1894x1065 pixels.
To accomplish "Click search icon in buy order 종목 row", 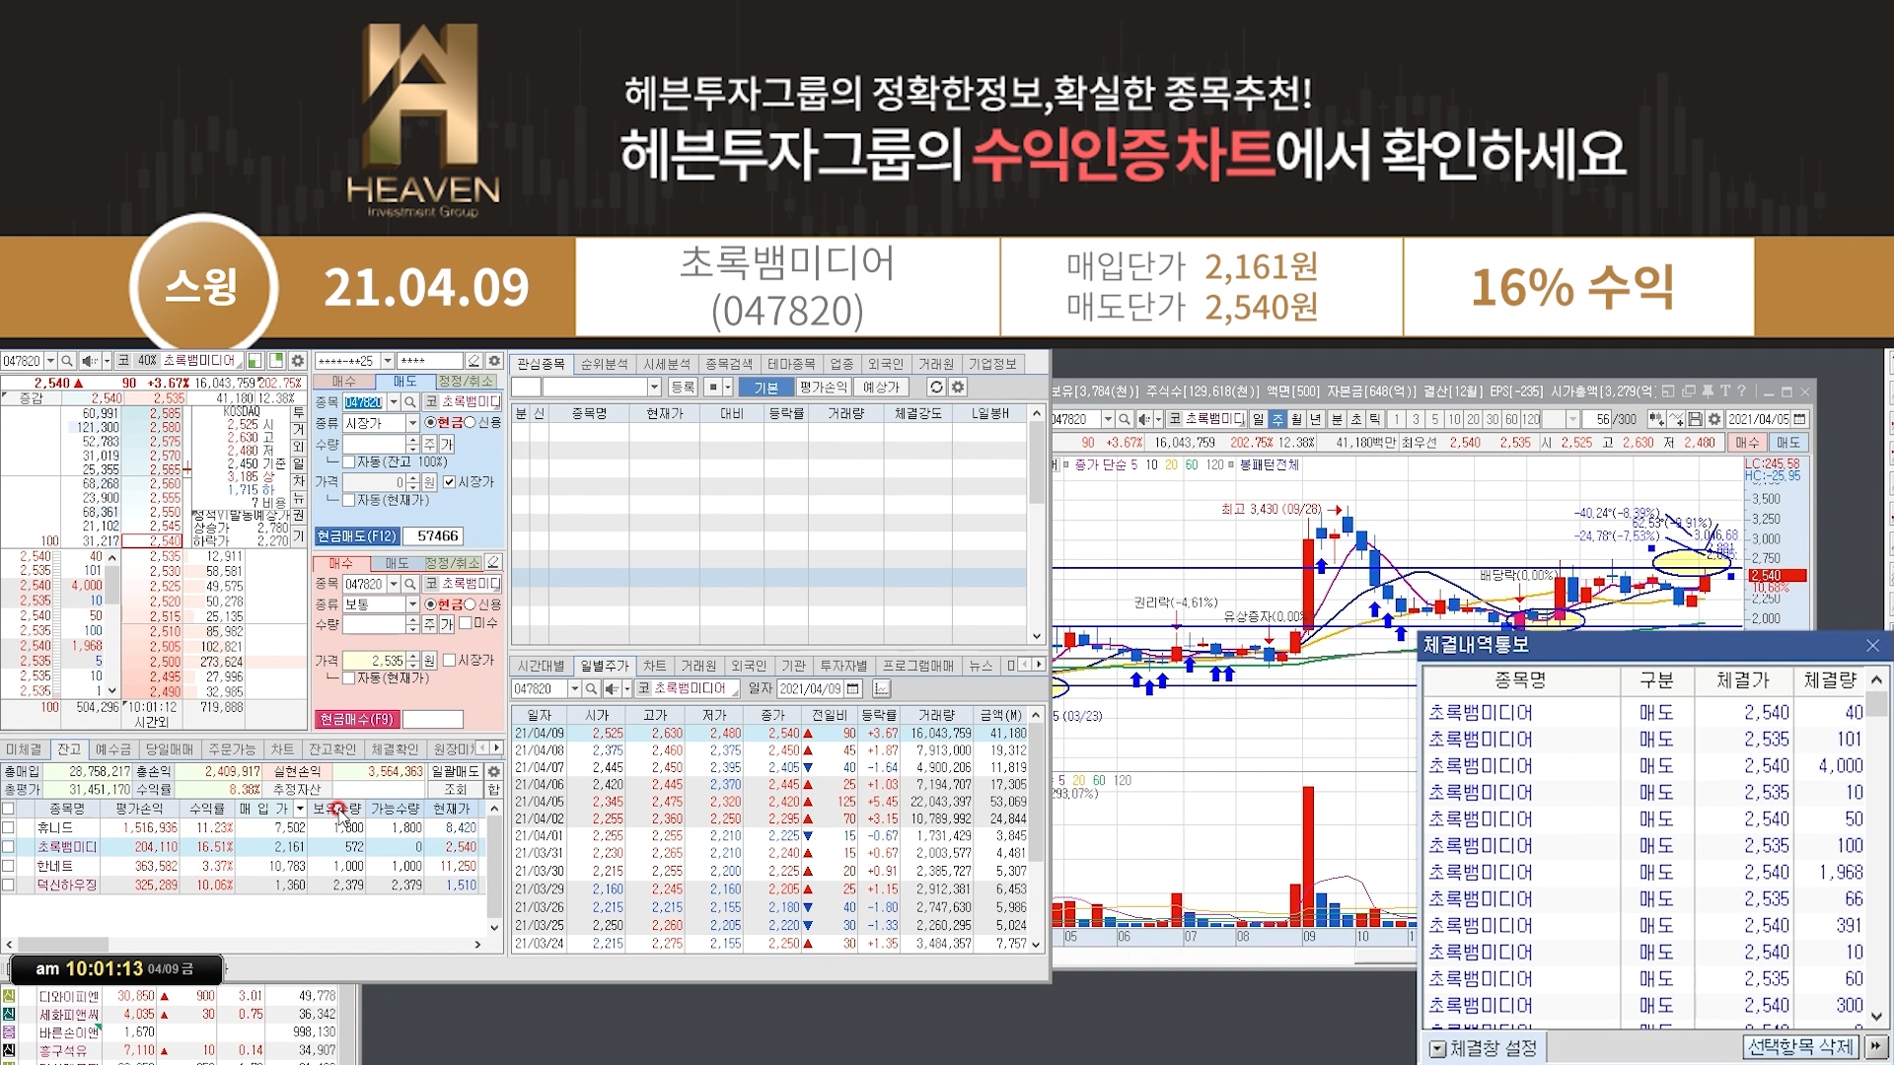I will (x=410, y=584).
